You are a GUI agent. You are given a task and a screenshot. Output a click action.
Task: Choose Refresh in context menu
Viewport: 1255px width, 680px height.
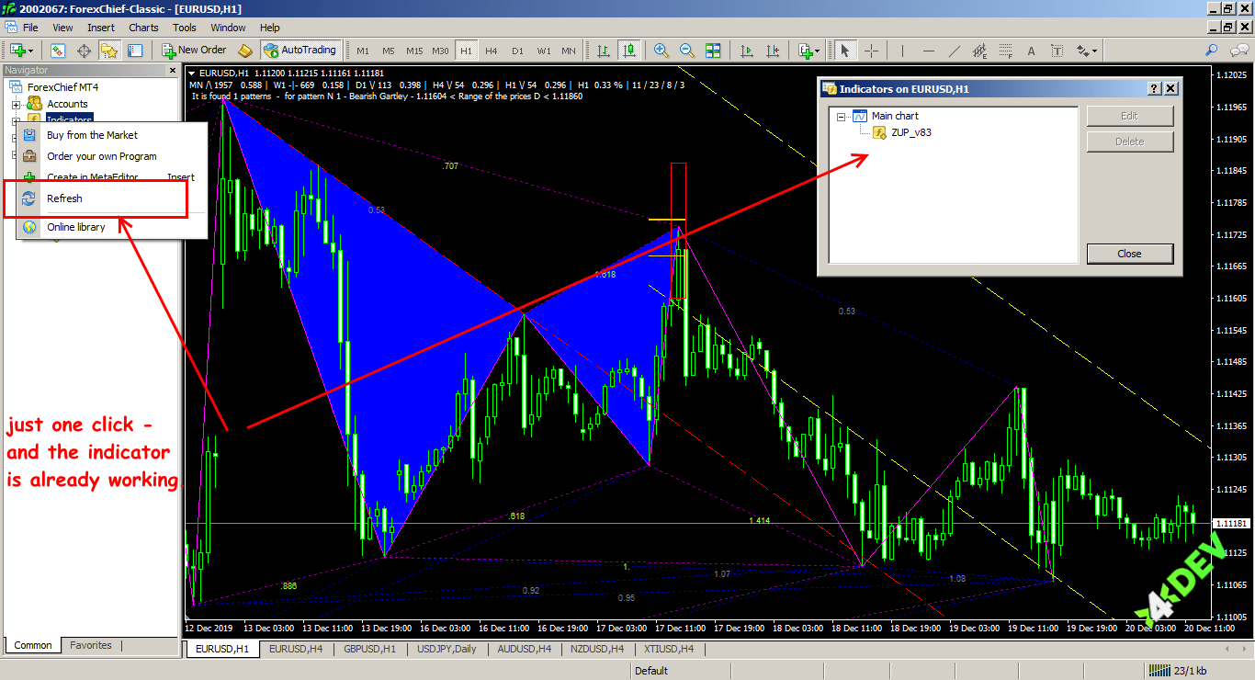click(111, 198)
